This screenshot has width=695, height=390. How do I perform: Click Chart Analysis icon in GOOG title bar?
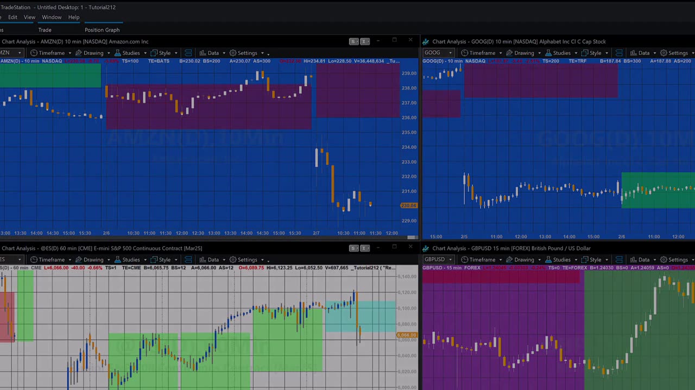click(426, 42)
